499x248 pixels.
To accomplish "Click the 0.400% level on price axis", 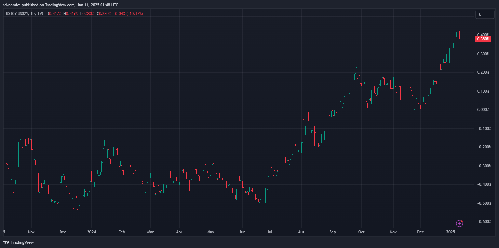I will 483,35.
